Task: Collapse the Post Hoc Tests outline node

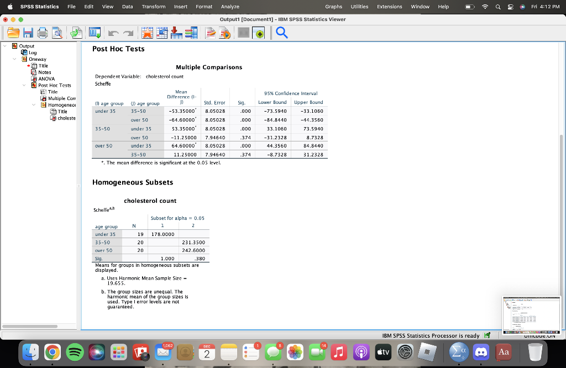Action: pyautogui.click(x=24, y=85)
